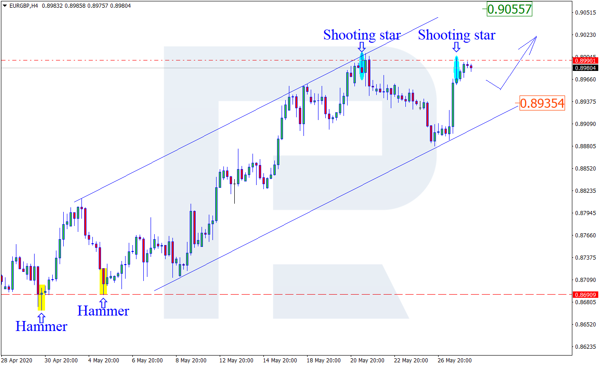Select the 0.87660 price axis value
Image resolution: width=601 pixels, height=366 pixels.
click(x=585, y=235)
